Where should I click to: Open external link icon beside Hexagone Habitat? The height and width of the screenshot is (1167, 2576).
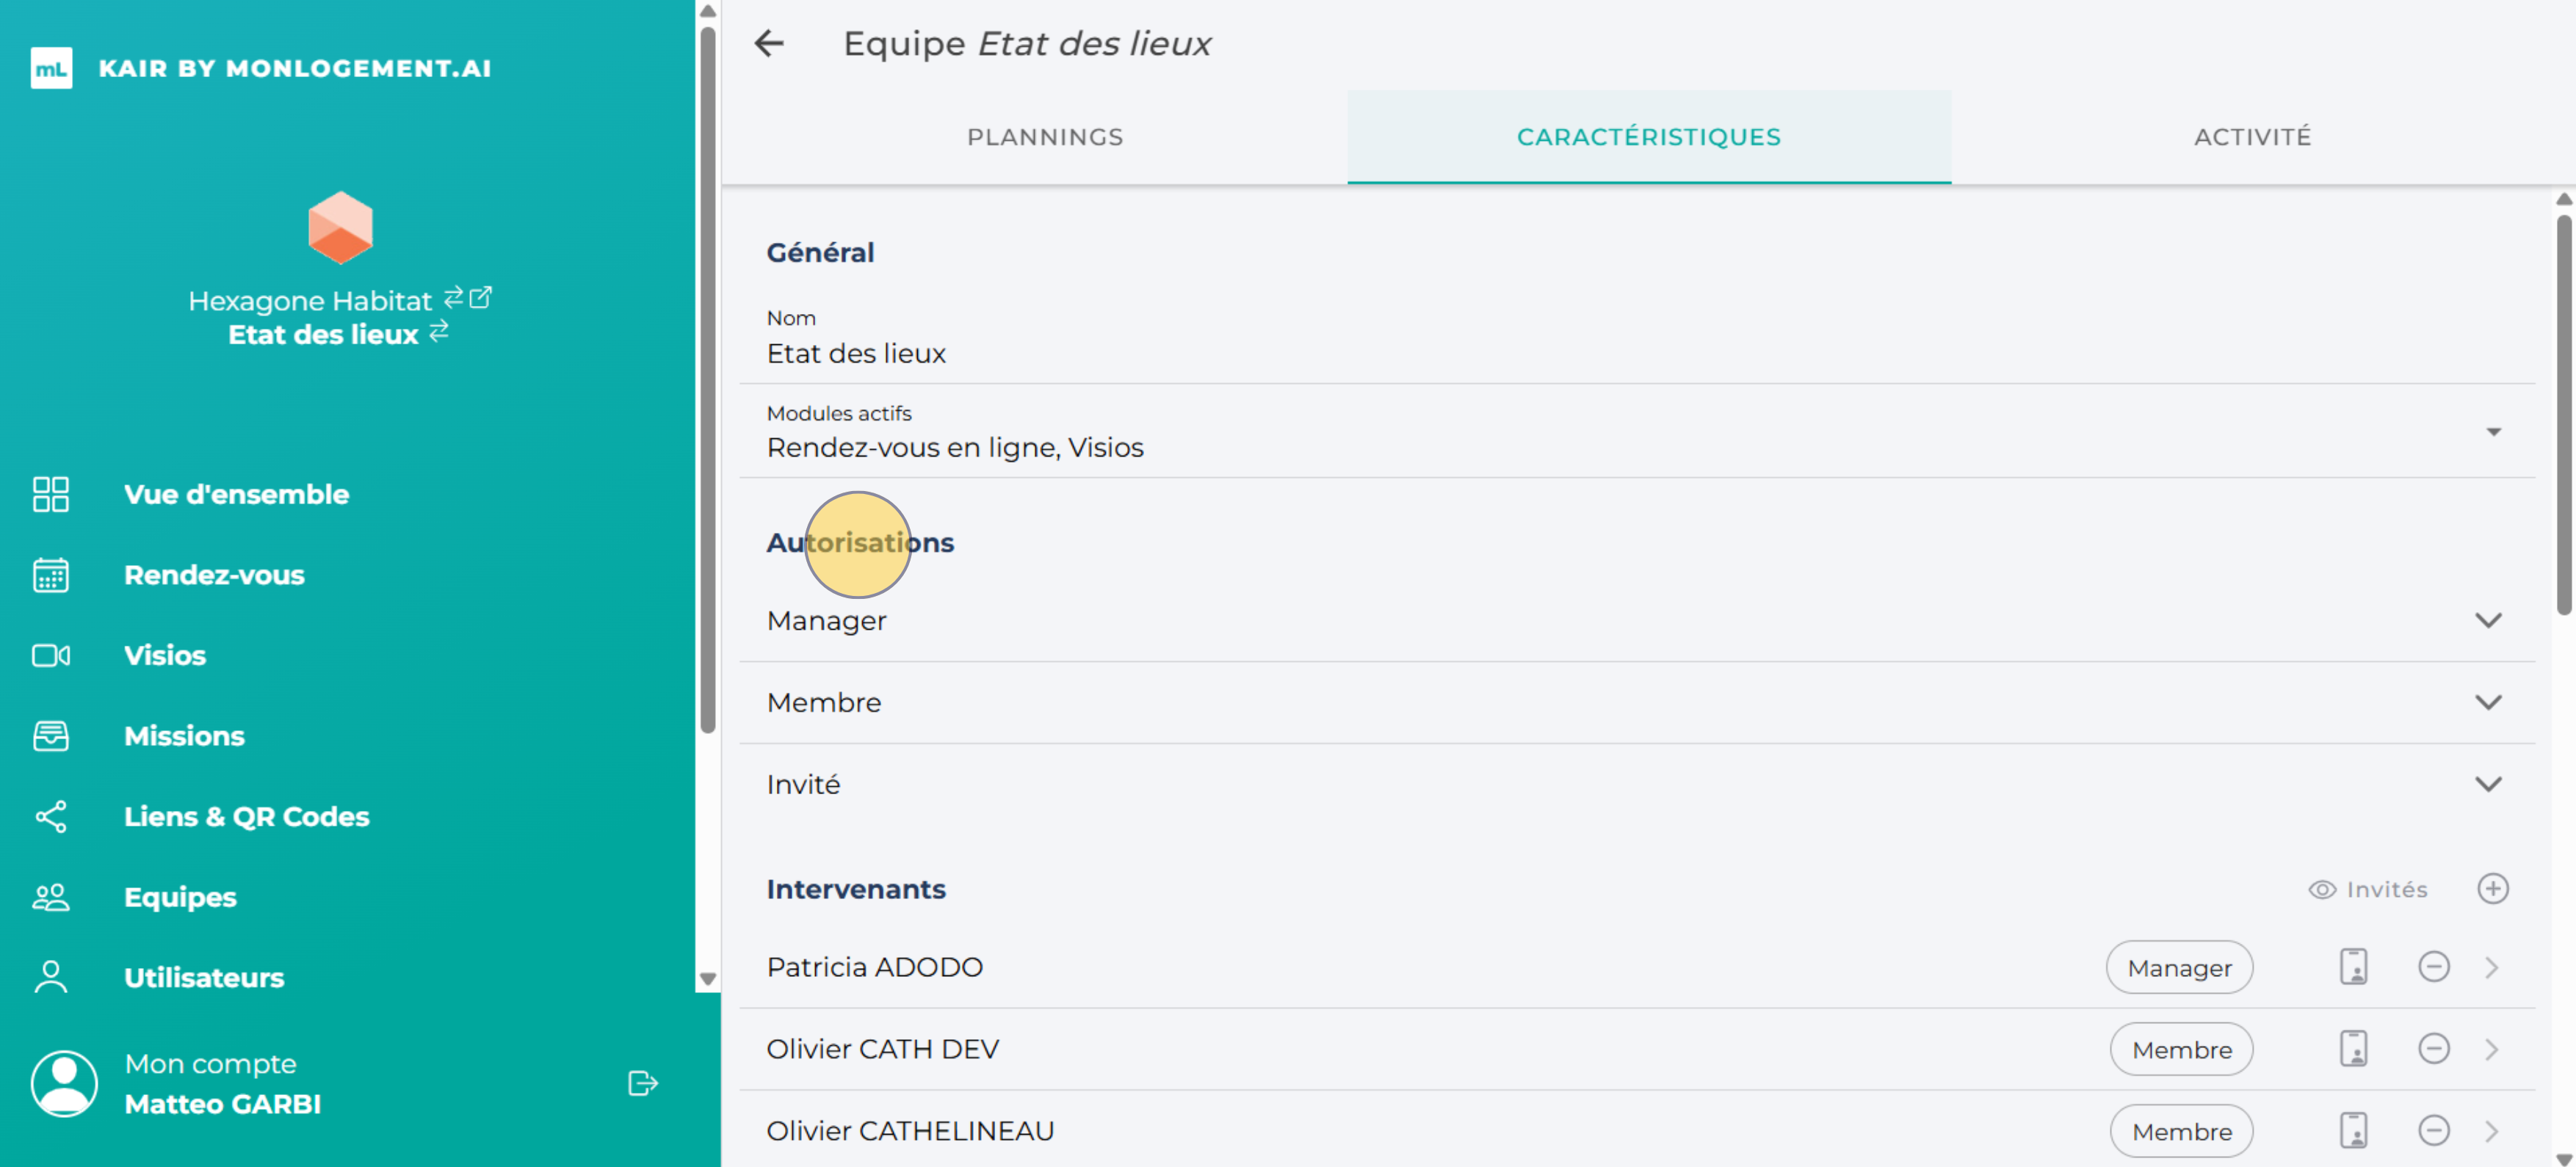coord(481,298)
